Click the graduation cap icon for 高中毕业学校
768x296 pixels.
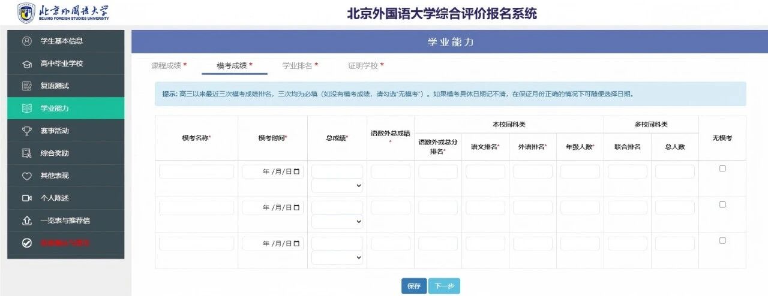(x=26, y=64)
